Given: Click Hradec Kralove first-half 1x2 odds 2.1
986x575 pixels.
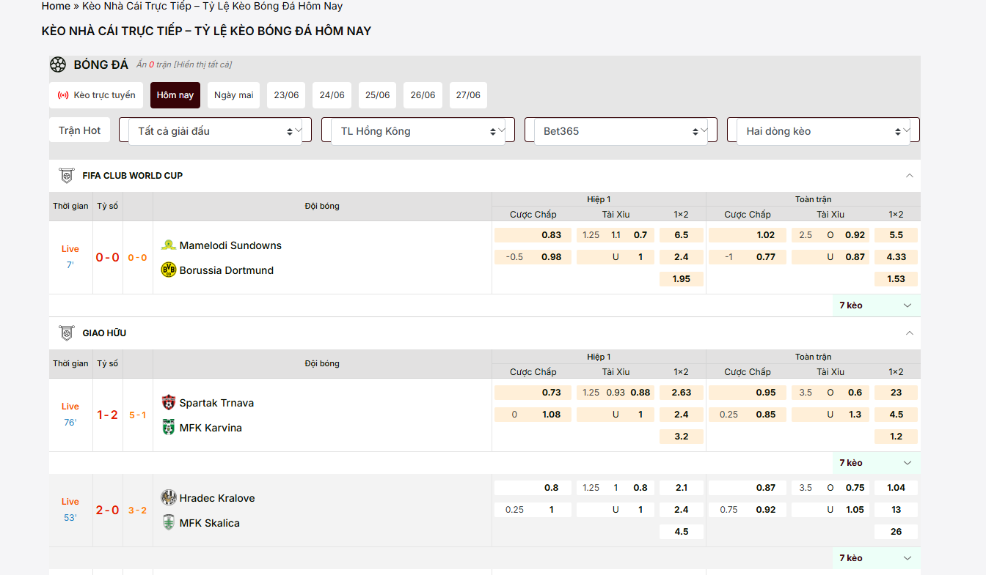Looking at the screenshot, I should tap(682, 488).
